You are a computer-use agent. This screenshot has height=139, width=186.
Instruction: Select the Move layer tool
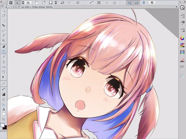click(4, 26)
